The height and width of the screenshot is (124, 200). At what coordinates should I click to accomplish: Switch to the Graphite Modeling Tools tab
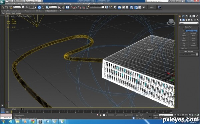pos(12,11)
